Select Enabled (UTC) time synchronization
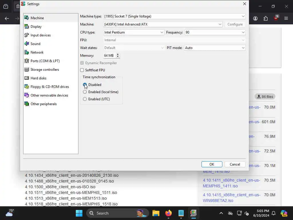 click(85, 99)
